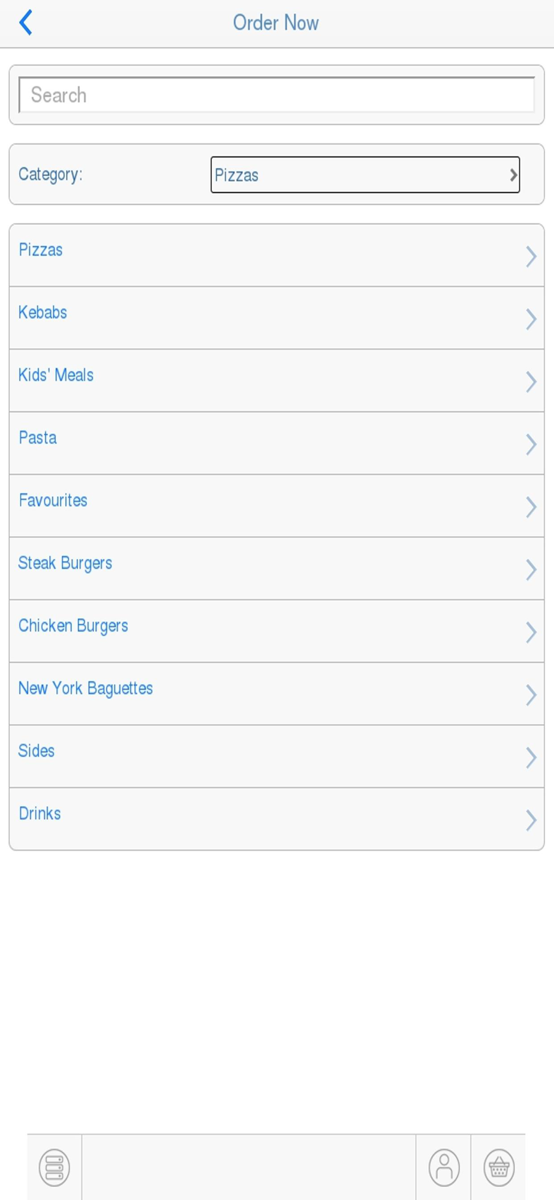
Task: Click the chevron on Drinks row
Action: pyautogui.click(x=531, y=820)
